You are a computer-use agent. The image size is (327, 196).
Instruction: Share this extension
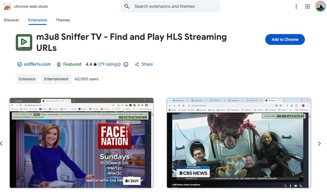144,64
